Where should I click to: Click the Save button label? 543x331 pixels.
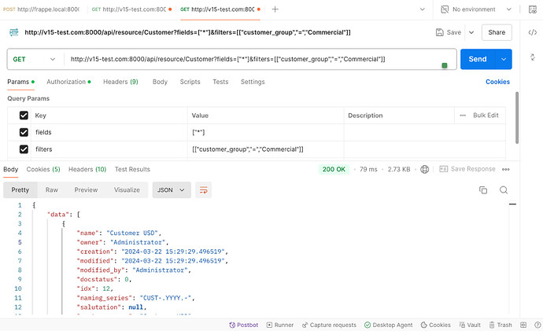coord(453,32)
